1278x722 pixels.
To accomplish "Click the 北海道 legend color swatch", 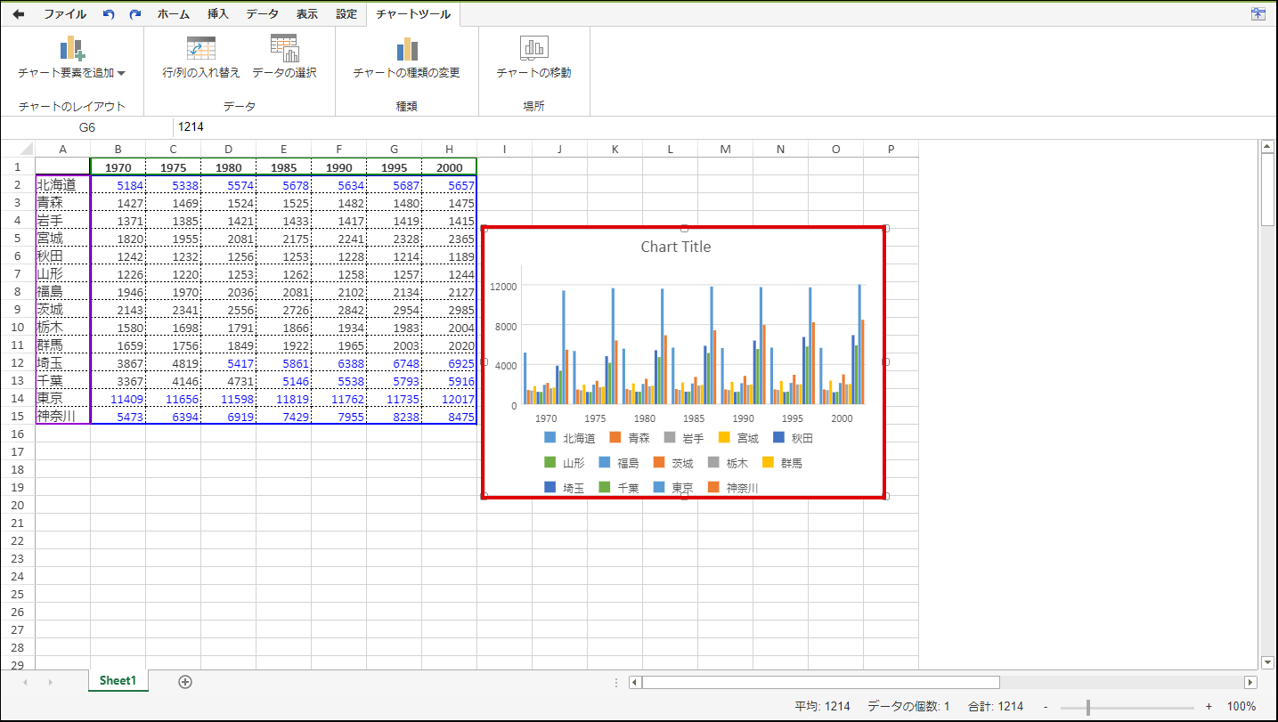I will pyautogui.click(x=550, y=438).
